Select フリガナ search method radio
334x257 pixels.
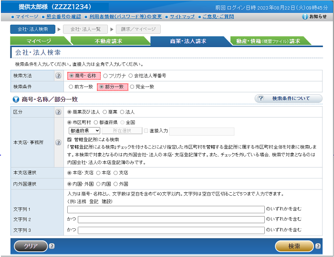[x=105, y=76]
